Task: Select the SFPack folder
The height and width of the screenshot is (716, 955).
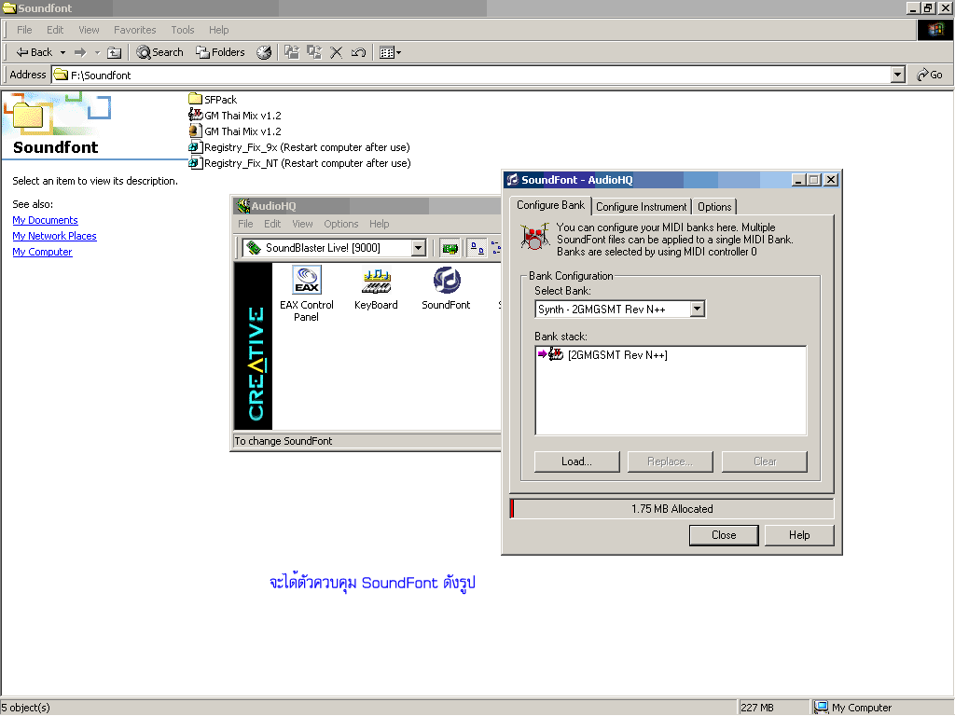Action: tap(214, 99)
